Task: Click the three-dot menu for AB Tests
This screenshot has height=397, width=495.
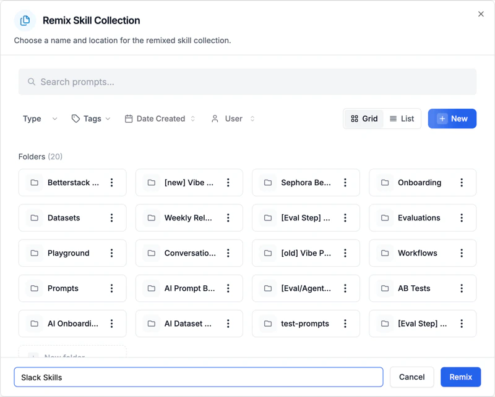Action: 462,288
